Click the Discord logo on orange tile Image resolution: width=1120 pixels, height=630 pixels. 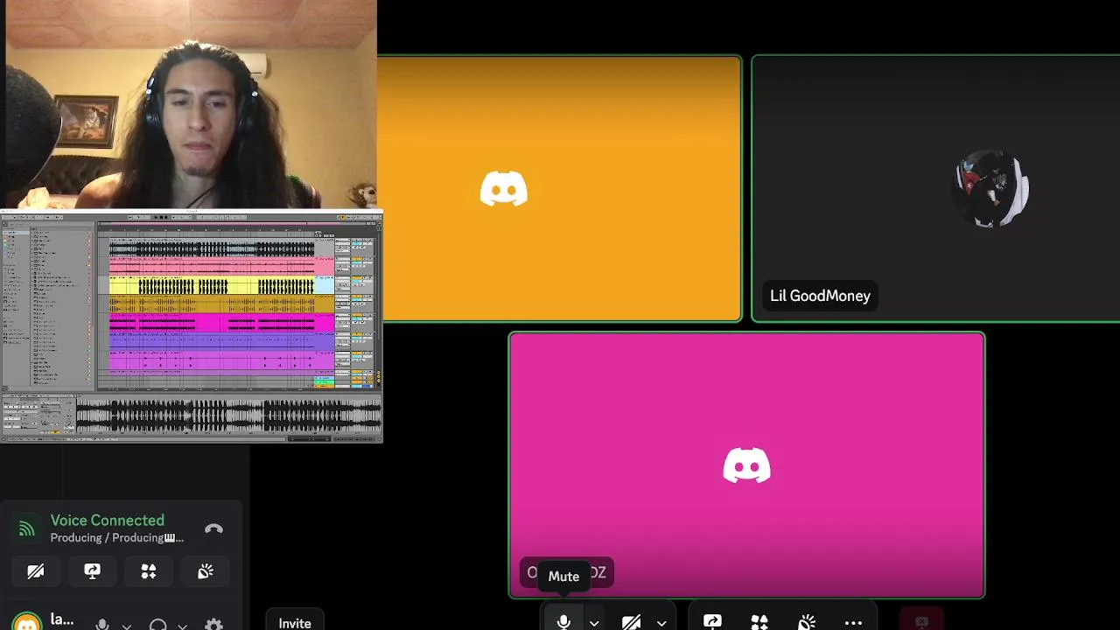click(504, 189)
